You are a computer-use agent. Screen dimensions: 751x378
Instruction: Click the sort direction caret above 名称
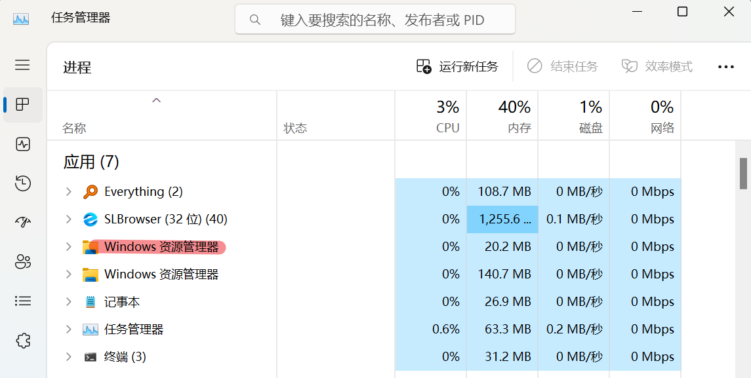pyautogui.click(x=156, y=100)
